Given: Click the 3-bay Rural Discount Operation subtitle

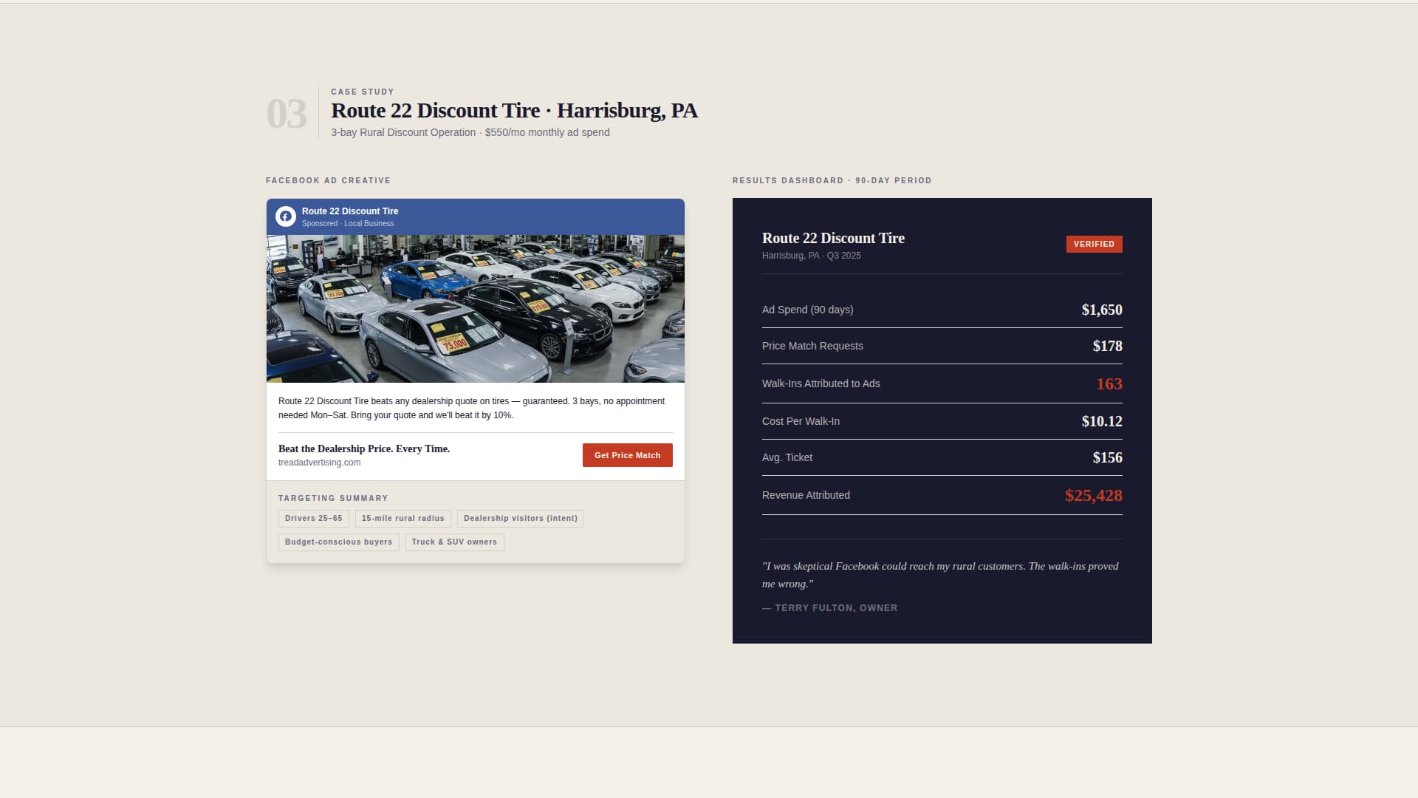Looking at the screenshot, I should [x=470, y=132].
